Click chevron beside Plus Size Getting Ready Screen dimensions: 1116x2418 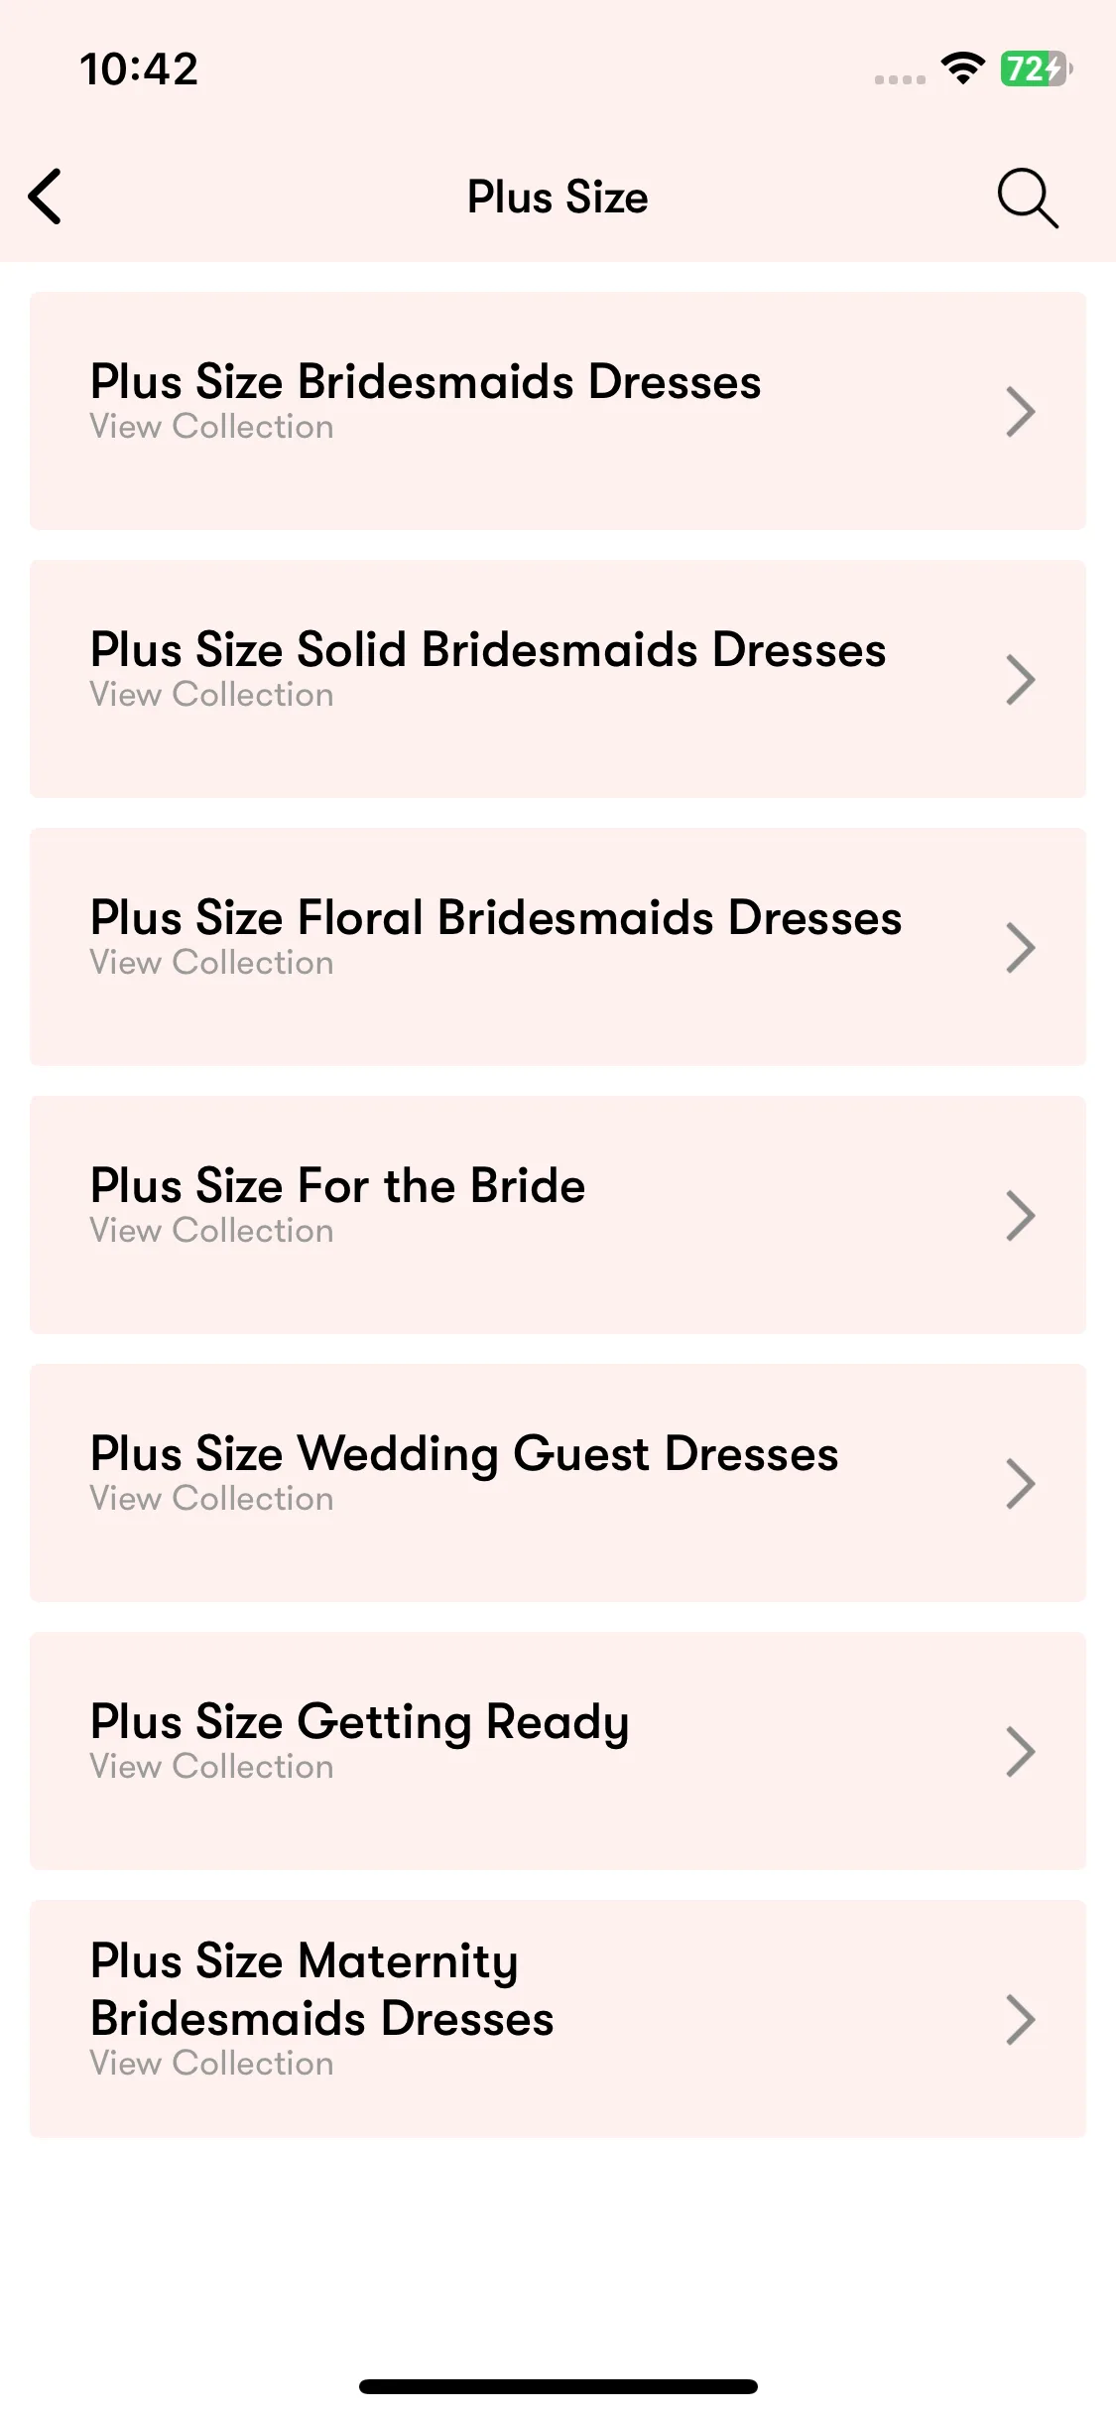(1020, 1751)
